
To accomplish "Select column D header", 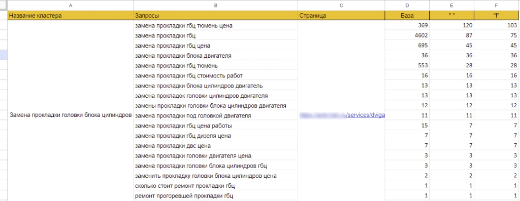I will [x=407, y=5].
